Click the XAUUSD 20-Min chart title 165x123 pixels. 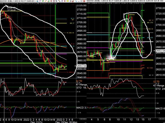[6, 1]
